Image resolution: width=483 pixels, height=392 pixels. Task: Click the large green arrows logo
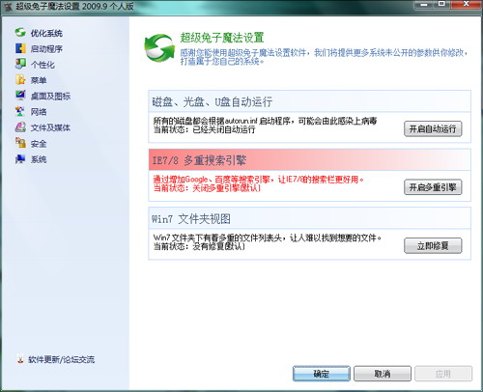[x=159, y=48]
